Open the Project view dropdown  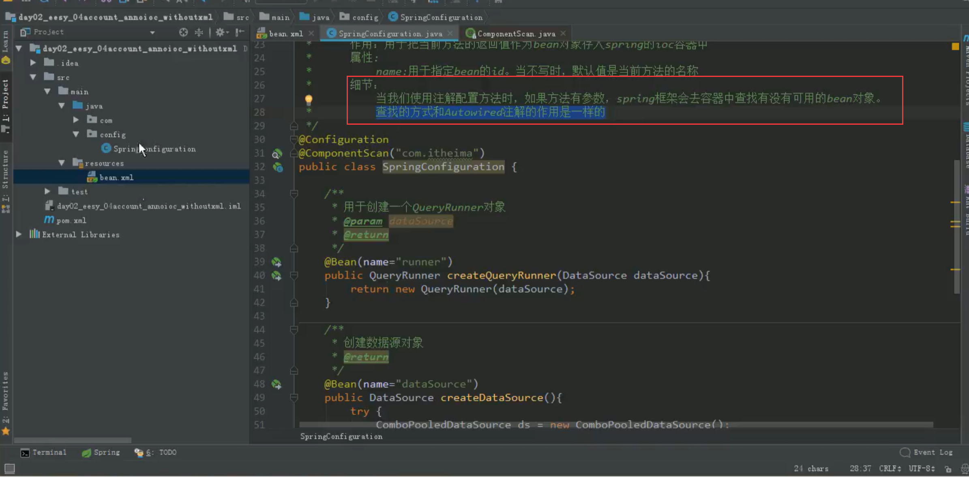pos(152,32)
